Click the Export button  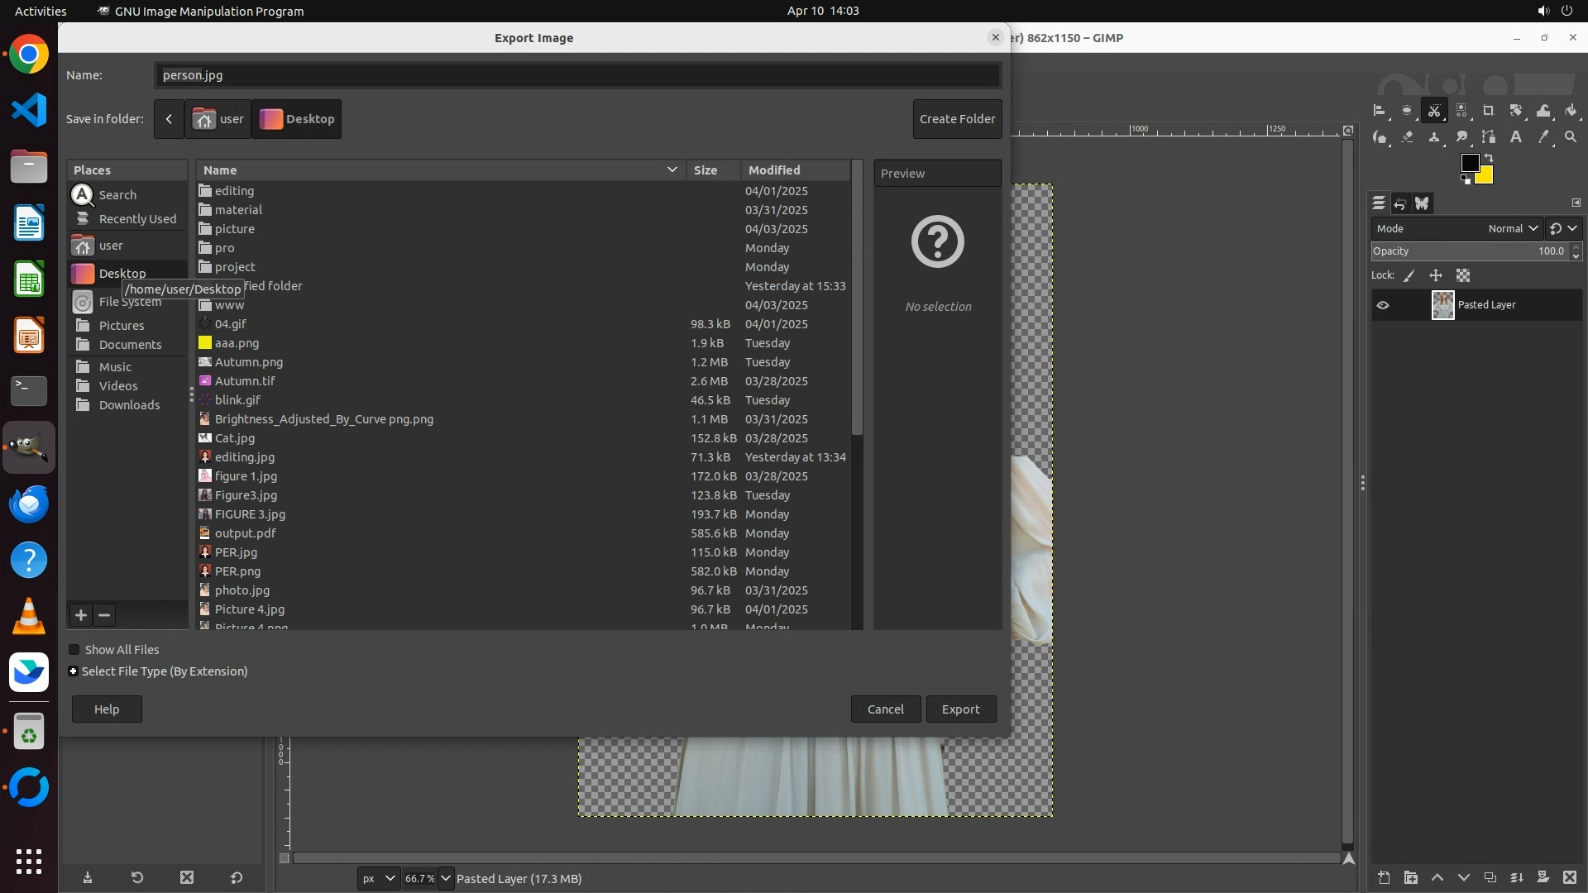tap(960, 709)
